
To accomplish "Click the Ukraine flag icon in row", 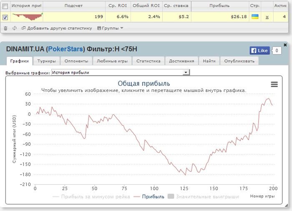I will (255, 17).
